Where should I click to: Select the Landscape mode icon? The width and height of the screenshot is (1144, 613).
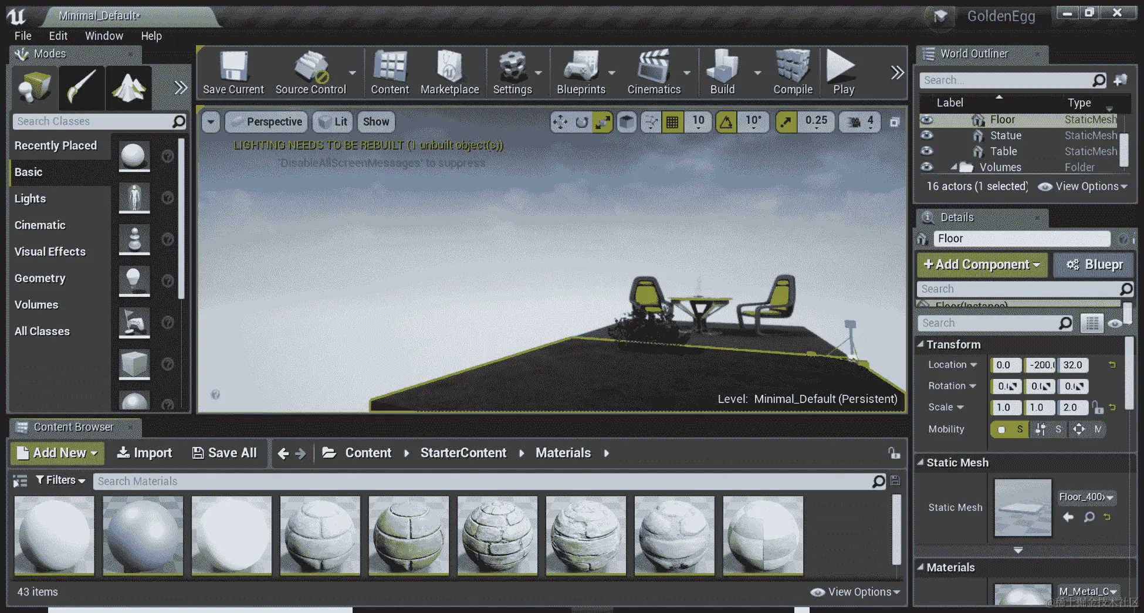pos(128,87)
